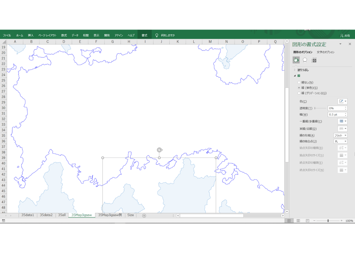The height and width of the screenshot is (253, 355).
Task: Open the データ ribbon tab
Action: pyautogui.click(x=75, y=35)
